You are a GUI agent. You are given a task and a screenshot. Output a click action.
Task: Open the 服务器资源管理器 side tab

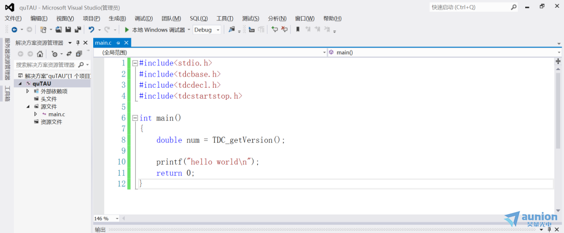pyautogui.click(x=7, y=59)
